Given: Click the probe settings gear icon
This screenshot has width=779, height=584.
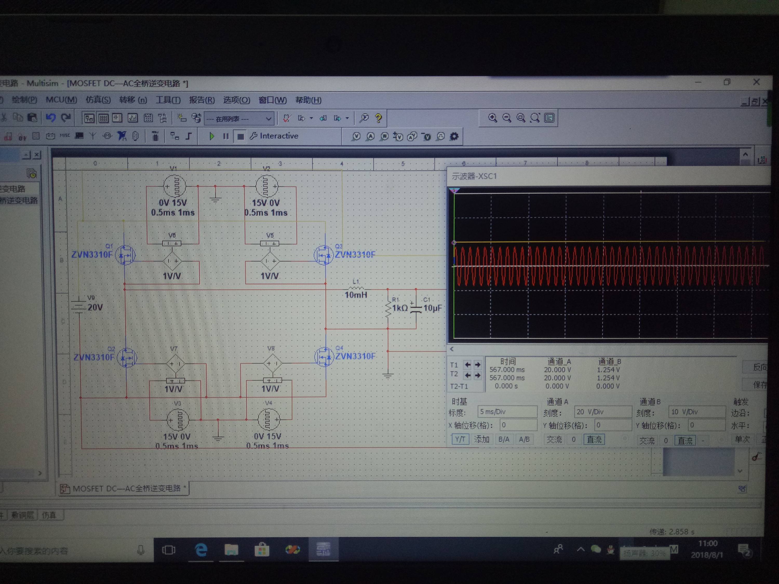Looking at the screenshot, I should (x=454, y=136).
